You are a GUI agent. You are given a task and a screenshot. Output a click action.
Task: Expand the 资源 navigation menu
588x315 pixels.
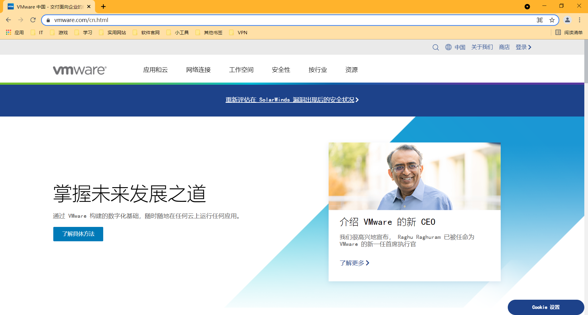pos(351,70)
